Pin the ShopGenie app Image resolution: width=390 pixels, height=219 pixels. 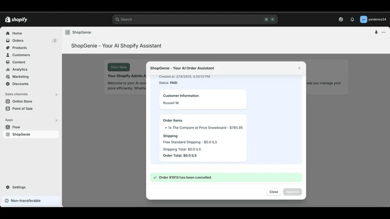376,32
